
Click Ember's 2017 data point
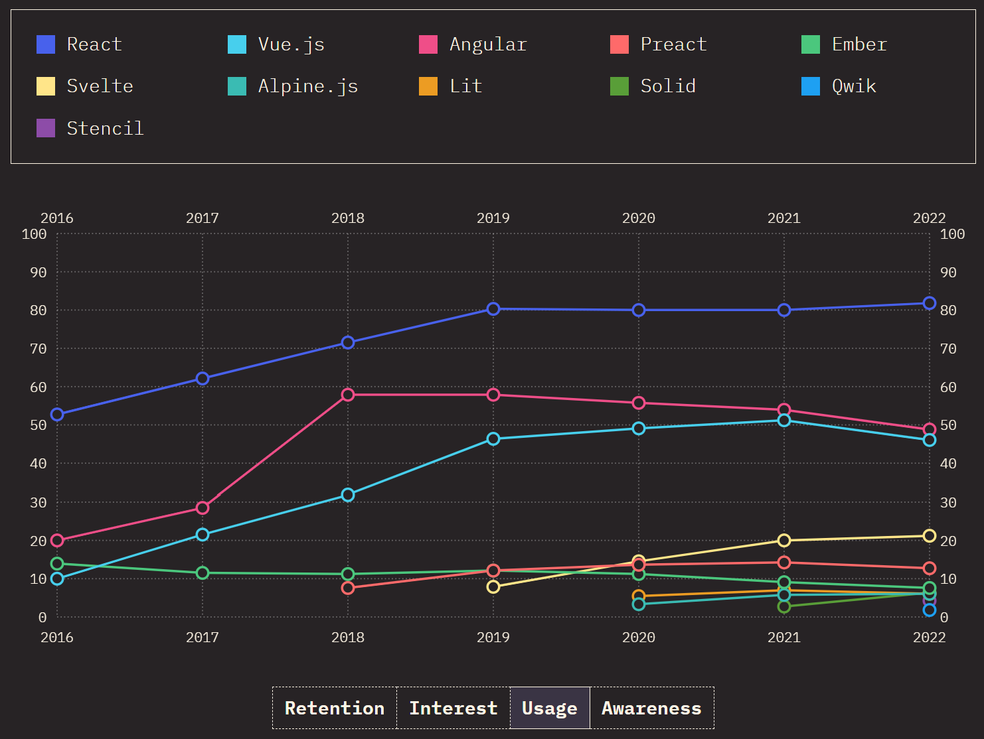pos(203,573)
